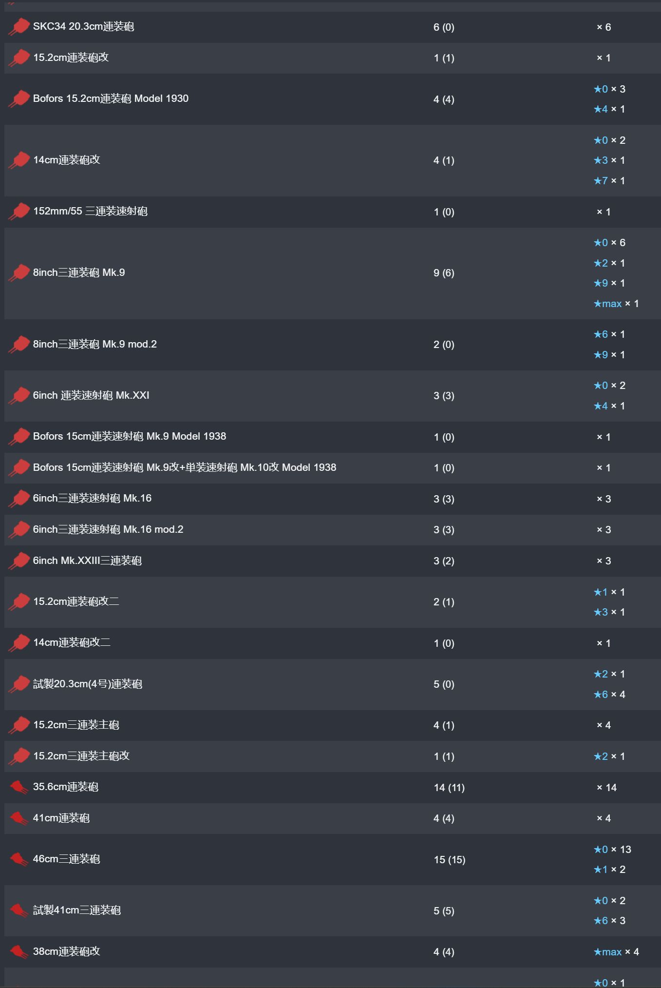The height and width of the screenshot is (988, 661).
Task: Select the icon next to 46cm三連装砲
Action: (x=19, y=859)
